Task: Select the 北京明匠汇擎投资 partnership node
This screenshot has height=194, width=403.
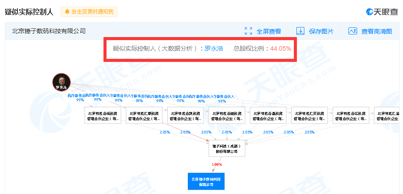Action: (144, 115)
